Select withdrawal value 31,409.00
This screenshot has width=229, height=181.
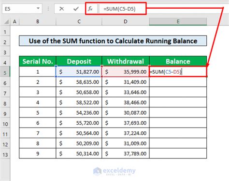126,82
